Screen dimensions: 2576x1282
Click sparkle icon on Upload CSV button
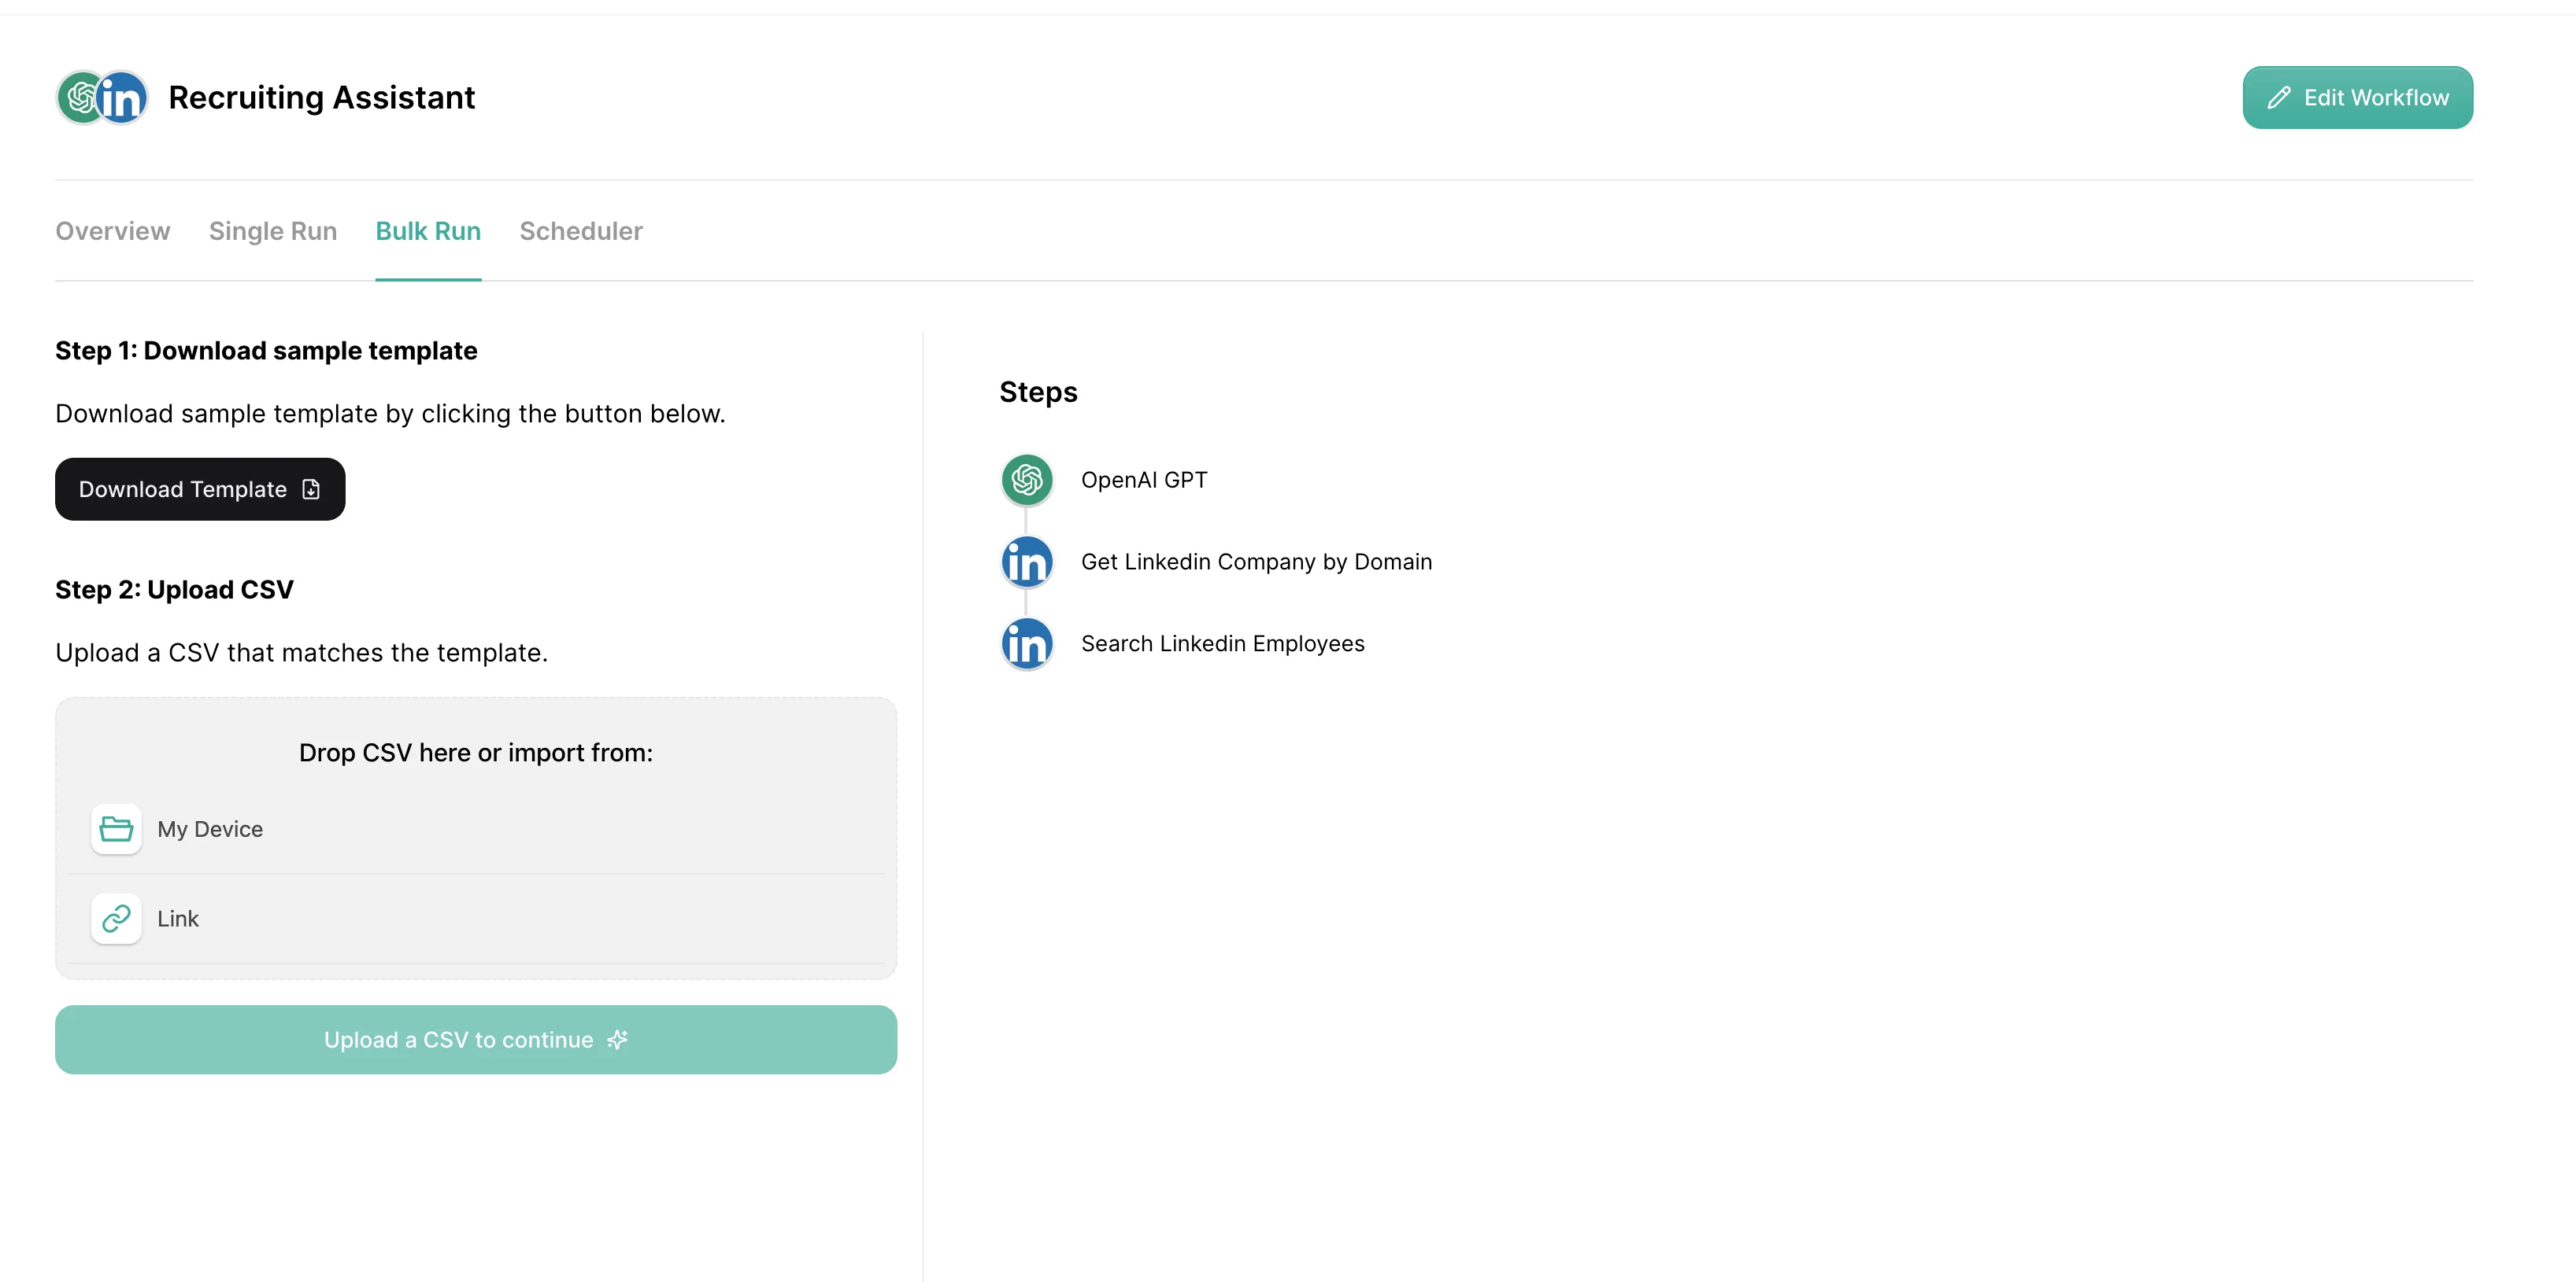(618, 1039)
